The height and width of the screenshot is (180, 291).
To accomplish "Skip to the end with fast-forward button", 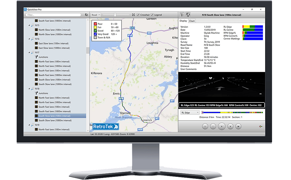I will click(238, 126).
